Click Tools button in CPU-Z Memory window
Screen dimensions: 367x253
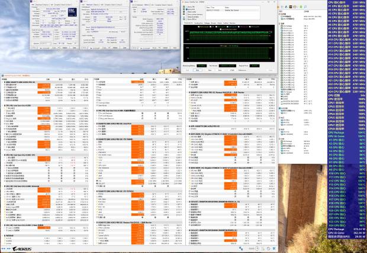tap(154, 48)
